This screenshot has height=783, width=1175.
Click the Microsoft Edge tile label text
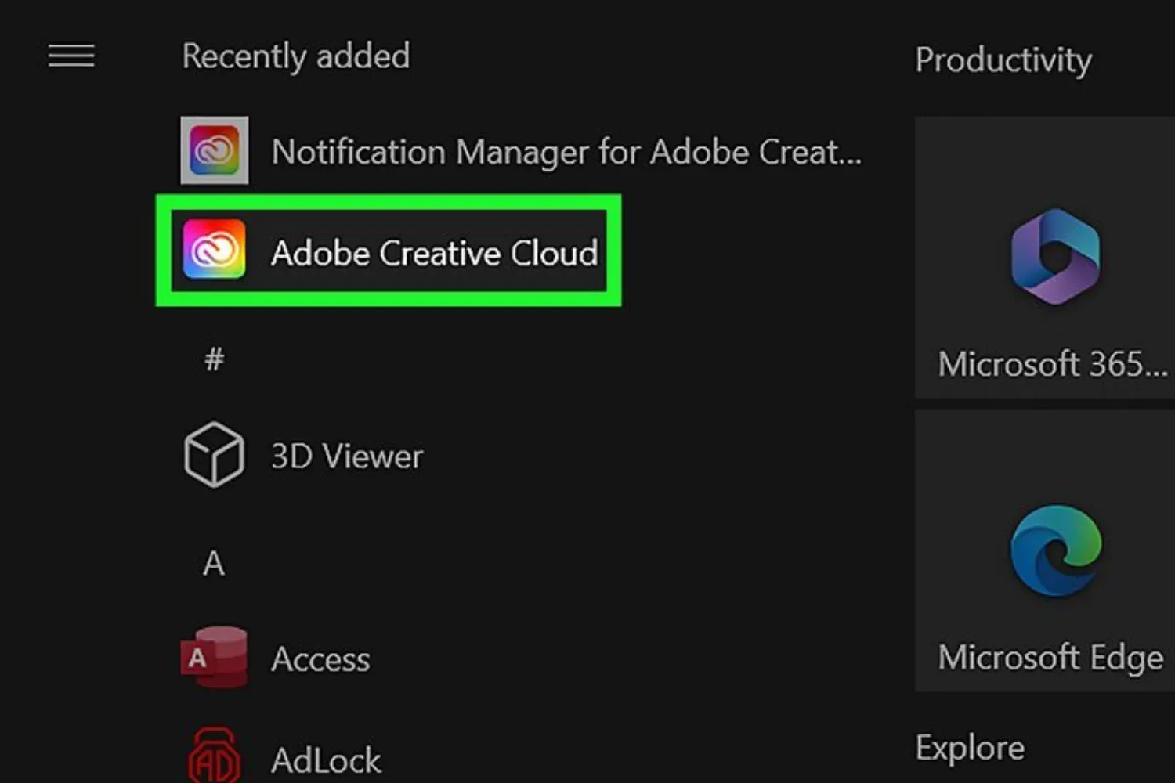[x=1050, y=657]
